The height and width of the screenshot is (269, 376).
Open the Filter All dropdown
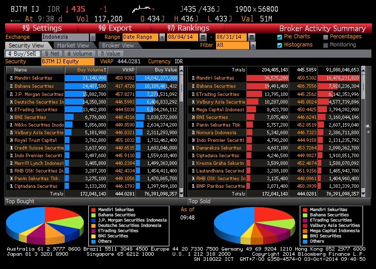[x=254, y=45]
